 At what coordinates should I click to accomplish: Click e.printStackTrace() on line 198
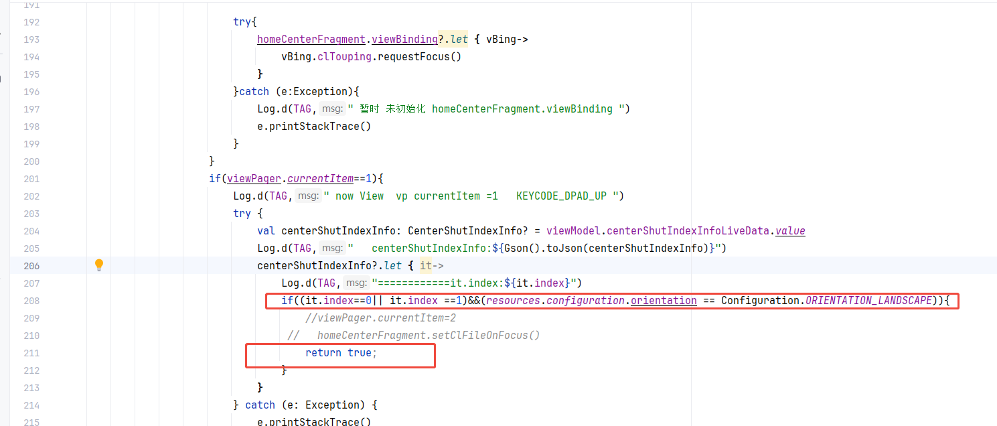(314, 127)
